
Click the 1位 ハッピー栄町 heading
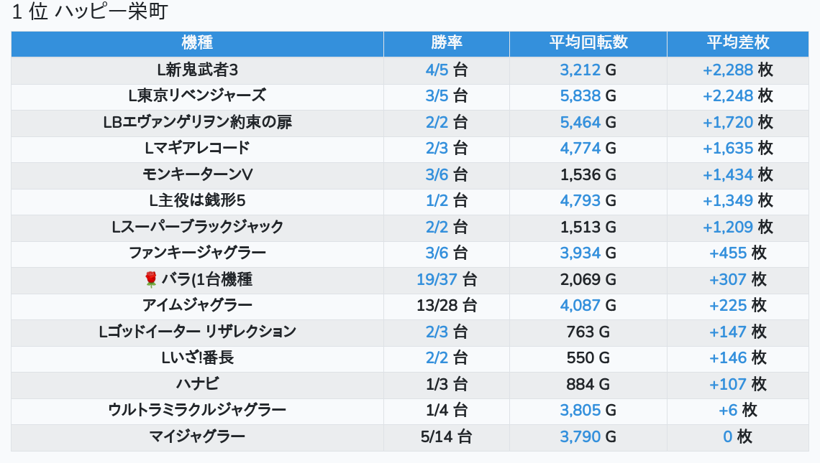[x=90, y=12]
